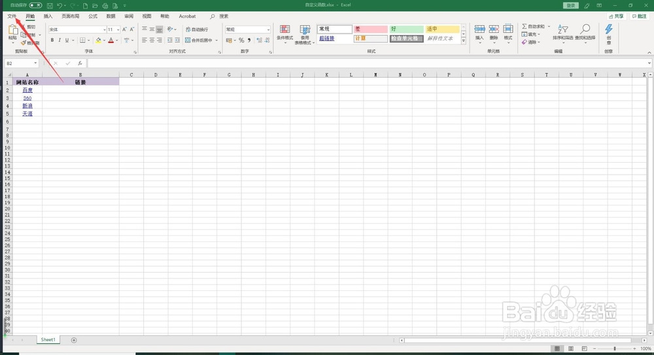The image size is (654, 355).
Task: Click the Borders icon
Action: [82, 40]
